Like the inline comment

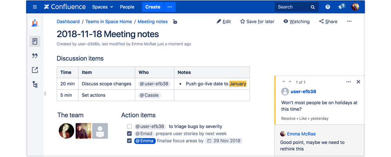point(303,118)
